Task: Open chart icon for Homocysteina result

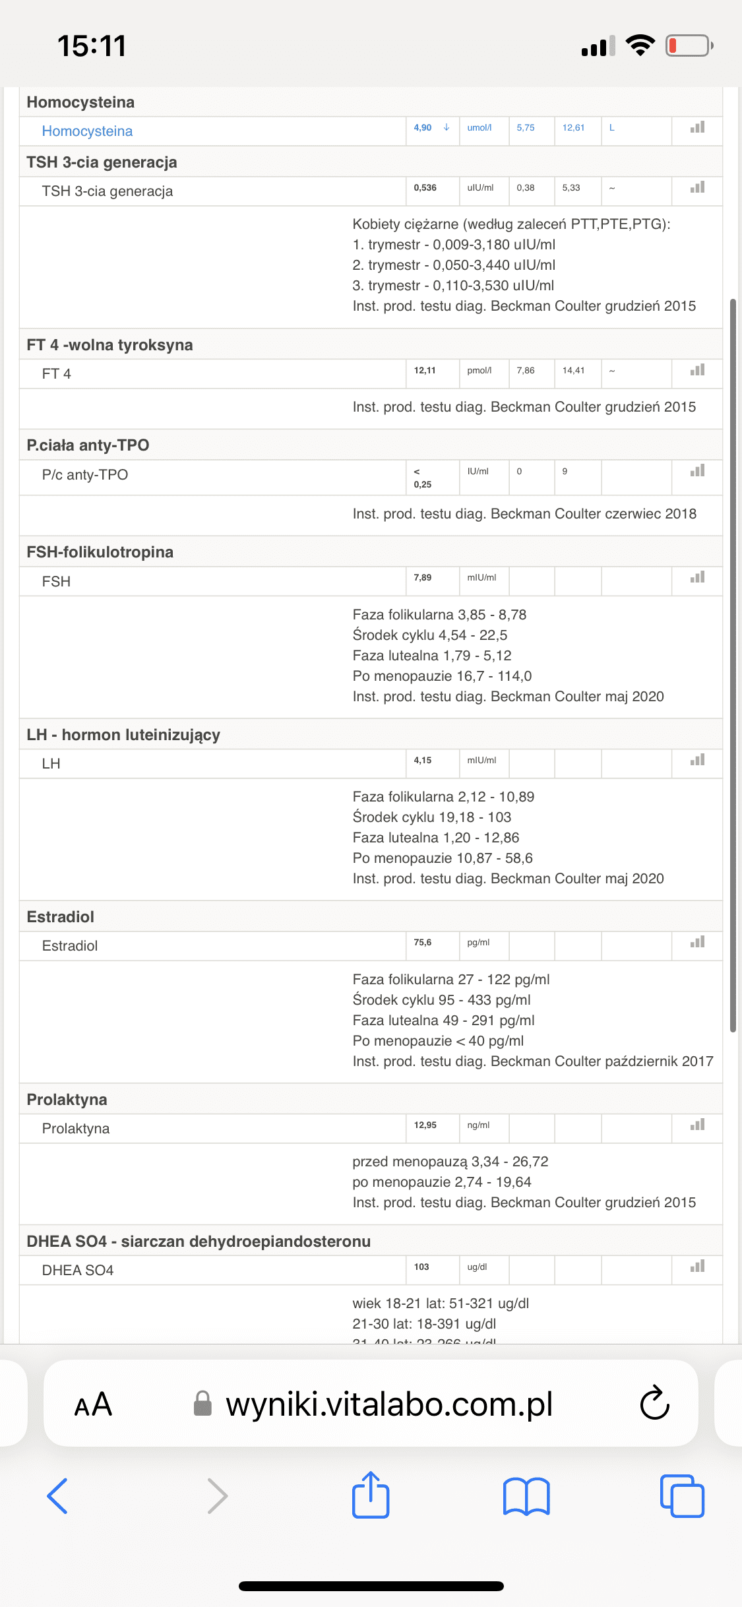Action: click(x=697, y=127)
